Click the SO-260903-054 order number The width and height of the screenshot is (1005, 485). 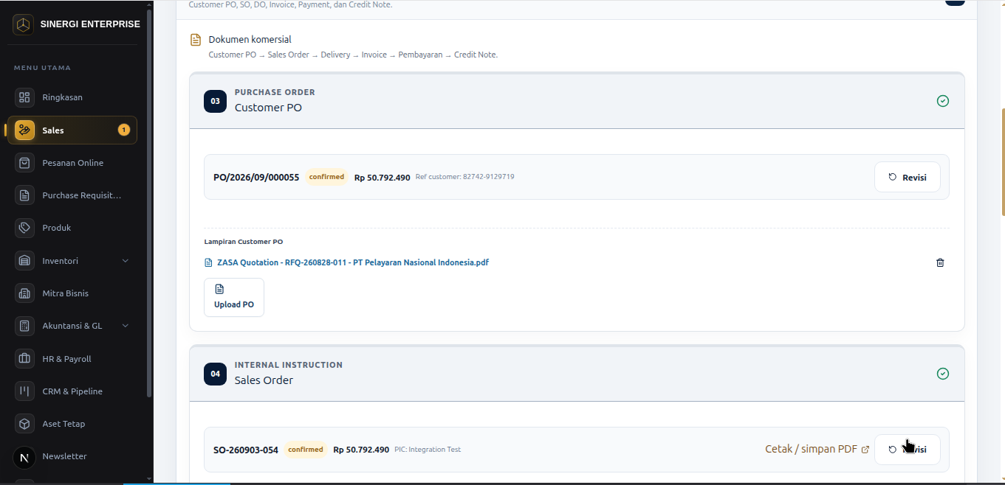(246, 450)
